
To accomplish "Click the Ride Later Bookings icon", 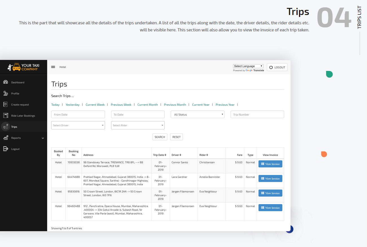I will pyautogui.click(x=6, y=116).
